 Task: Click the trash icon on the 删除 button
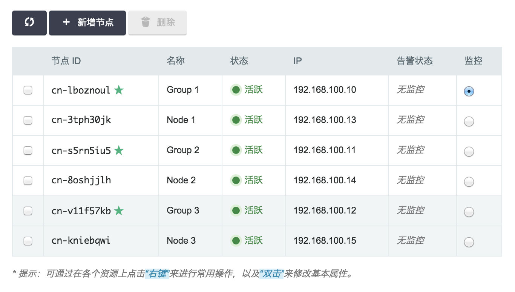coord(146,22)
